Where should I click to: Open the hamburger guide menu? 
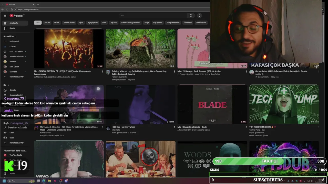point(5,16)
